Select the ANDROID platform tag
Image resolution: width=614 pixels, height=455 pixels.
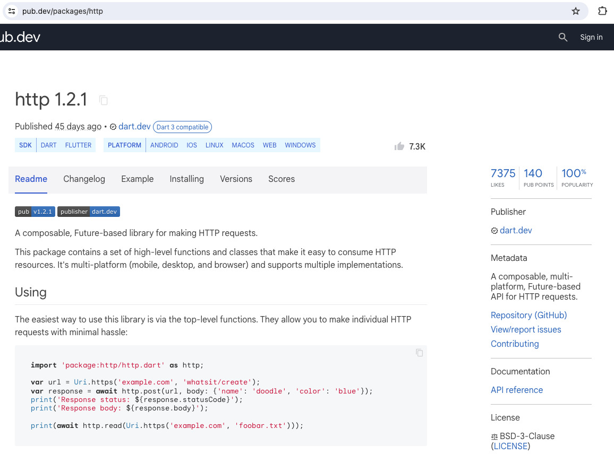(x=164, y=145)
